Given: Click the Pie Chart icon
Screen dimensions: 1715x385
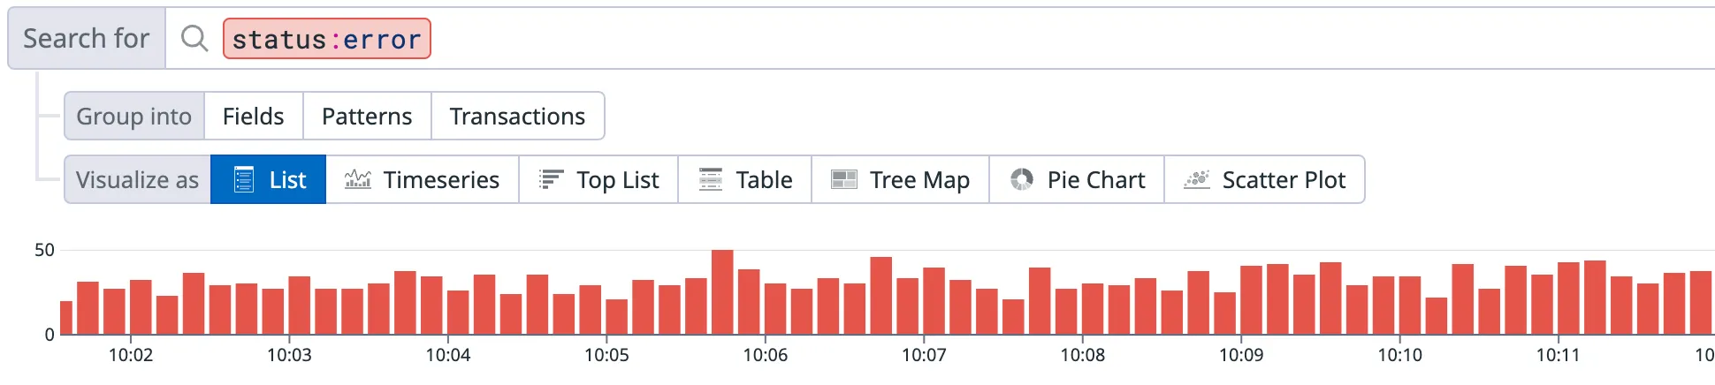Looking at the screenshot, I should point(1022,180).
